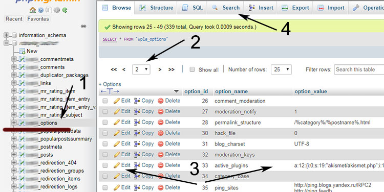Screen dimensions: 384x192
Task: Click the Home icon in the sidebar
Action: pyautogui.click(x=33, y=10)
